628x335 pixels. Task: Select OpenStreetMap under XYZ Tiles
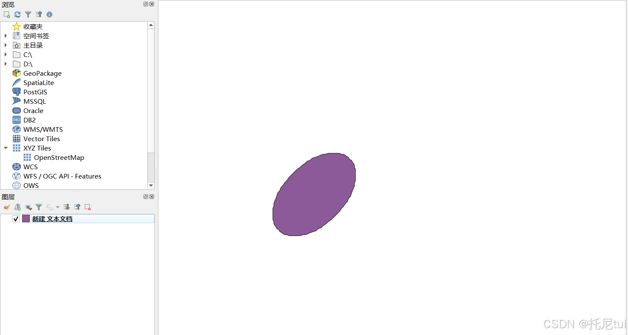(x=59, y=157)
